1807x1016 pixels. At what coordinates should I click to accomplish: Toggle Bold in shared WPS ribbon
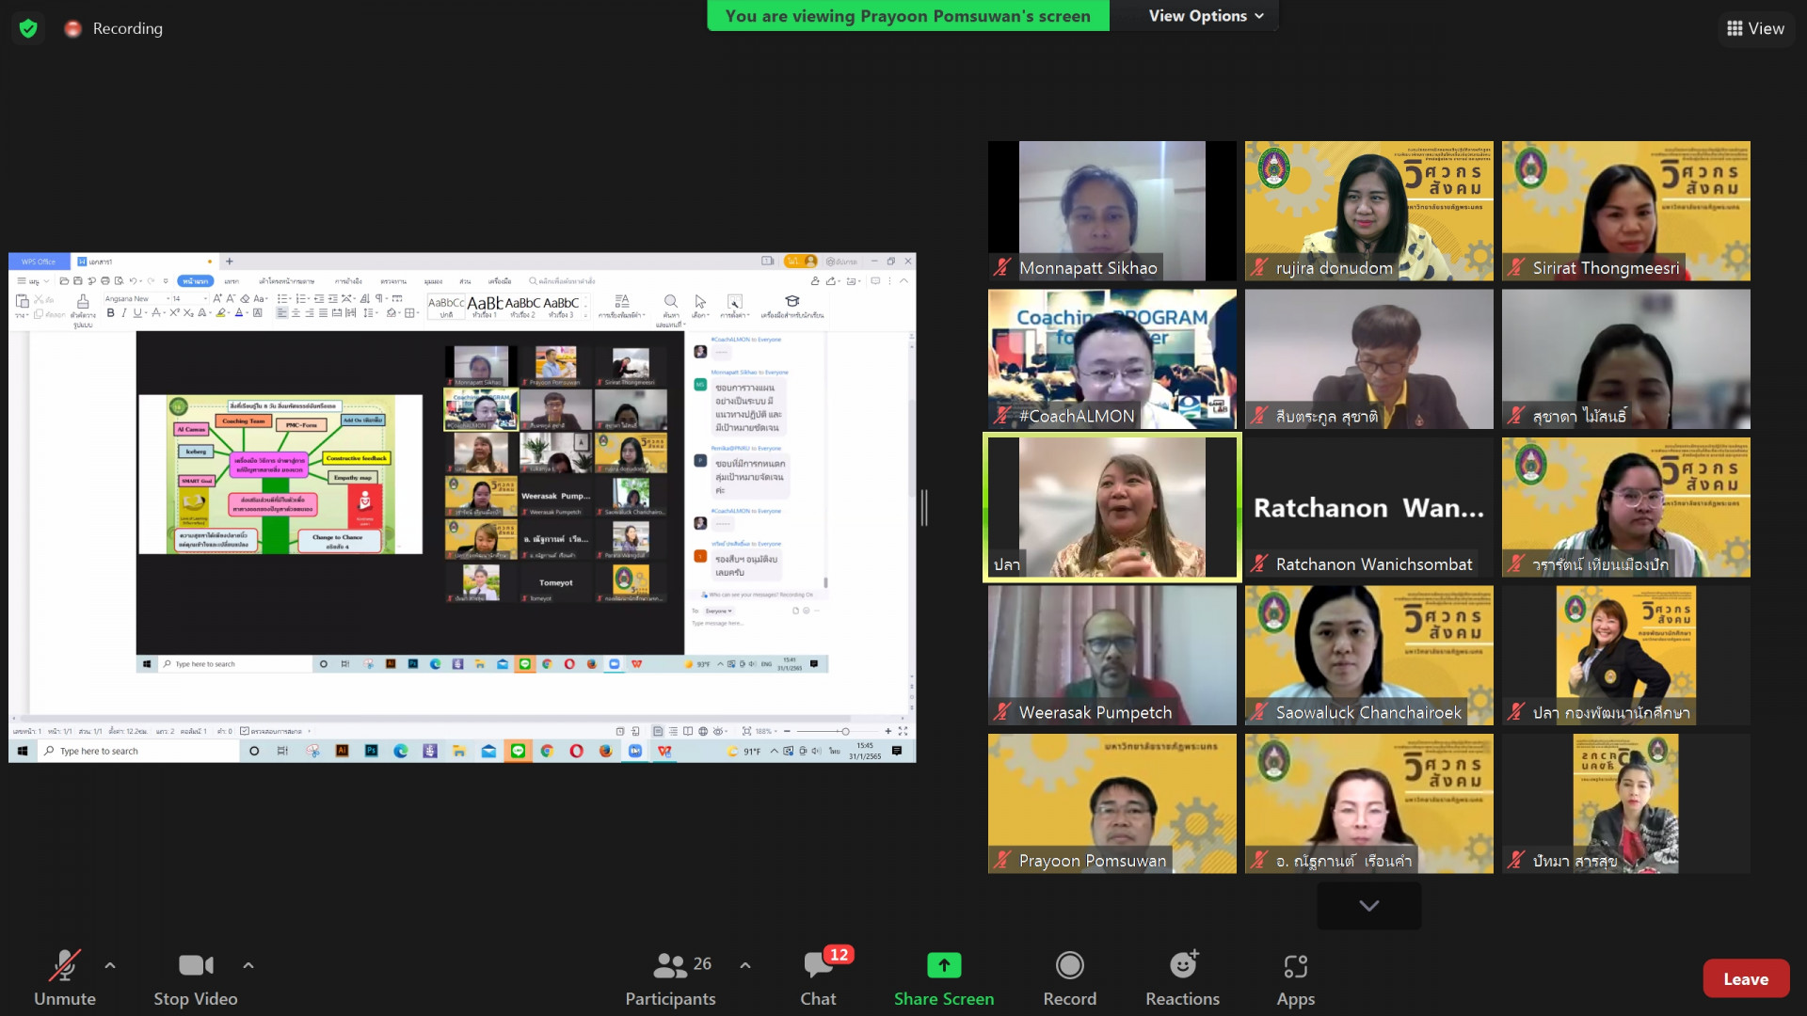(110, 313)
